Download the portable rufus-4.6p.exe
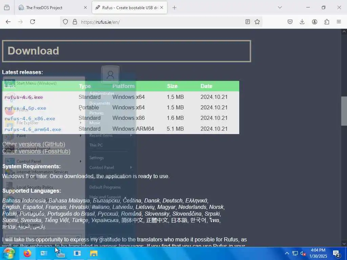 pos(25,108)
